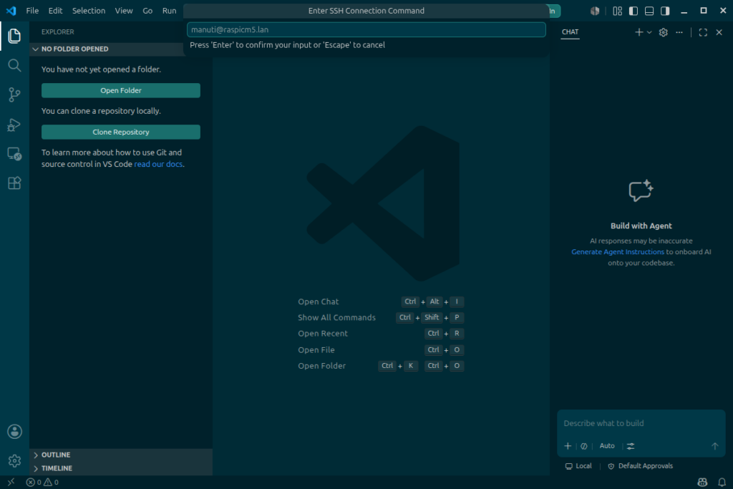Viewport: 733px width, 489px height.
Task: Click the VS Code logo in title bar
Action: tap(11, 10)
